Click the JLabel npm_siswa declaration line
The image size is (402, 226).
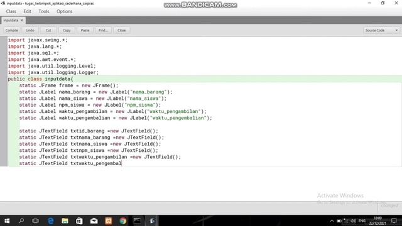coord(90,105)
